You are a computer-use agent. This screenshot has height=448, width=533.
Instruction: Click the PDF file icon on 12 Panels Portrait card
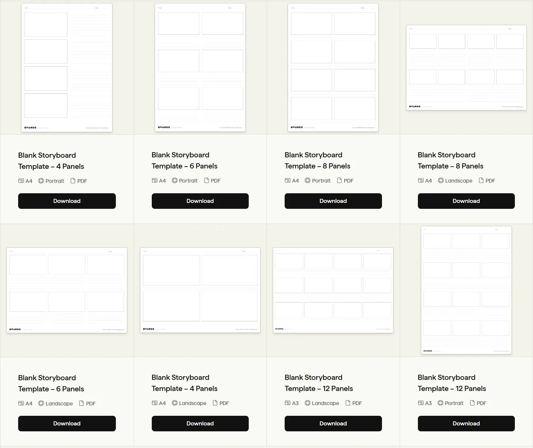click(472, 403)
